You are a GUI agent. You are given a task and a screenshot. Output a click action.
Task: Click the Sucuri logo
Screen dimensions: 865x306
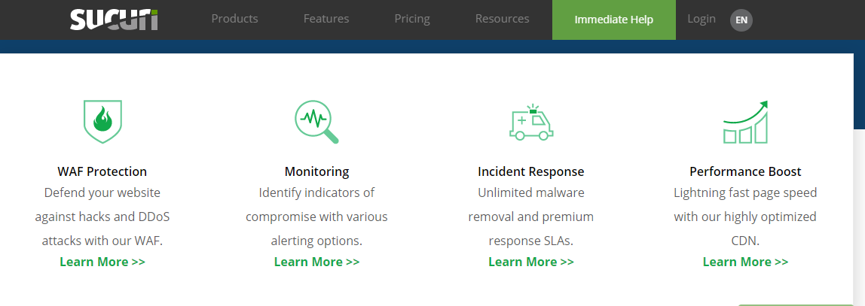coord(114,20)
